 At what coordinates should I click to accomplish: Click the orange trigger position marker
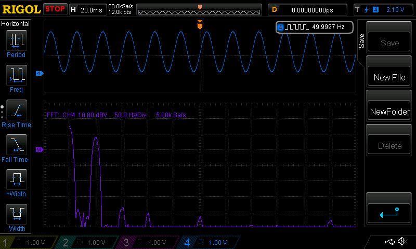tap(200, 25)
